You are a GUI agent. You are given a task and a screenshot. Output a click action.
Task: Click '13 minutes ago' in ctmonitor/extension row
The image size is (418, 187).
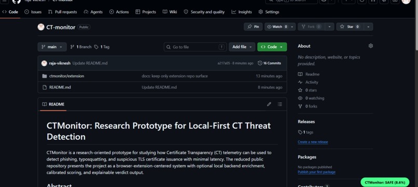269,76
